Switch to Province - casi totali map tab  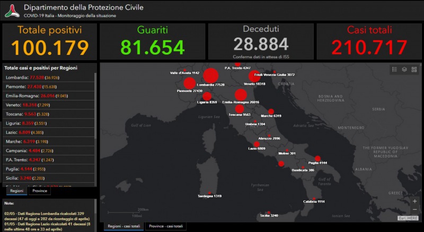click(166, 226)
